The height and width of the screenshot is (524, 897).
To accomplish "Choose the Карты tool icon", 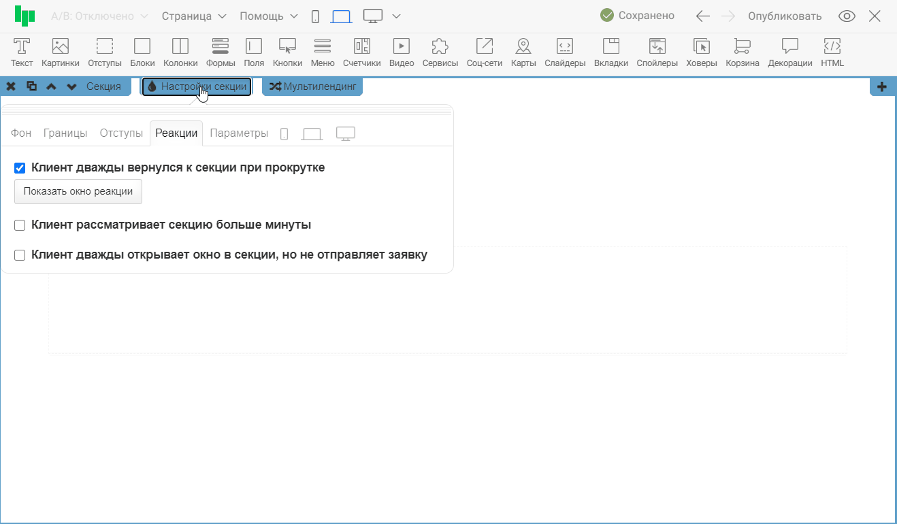I will [x=523, y=47].
